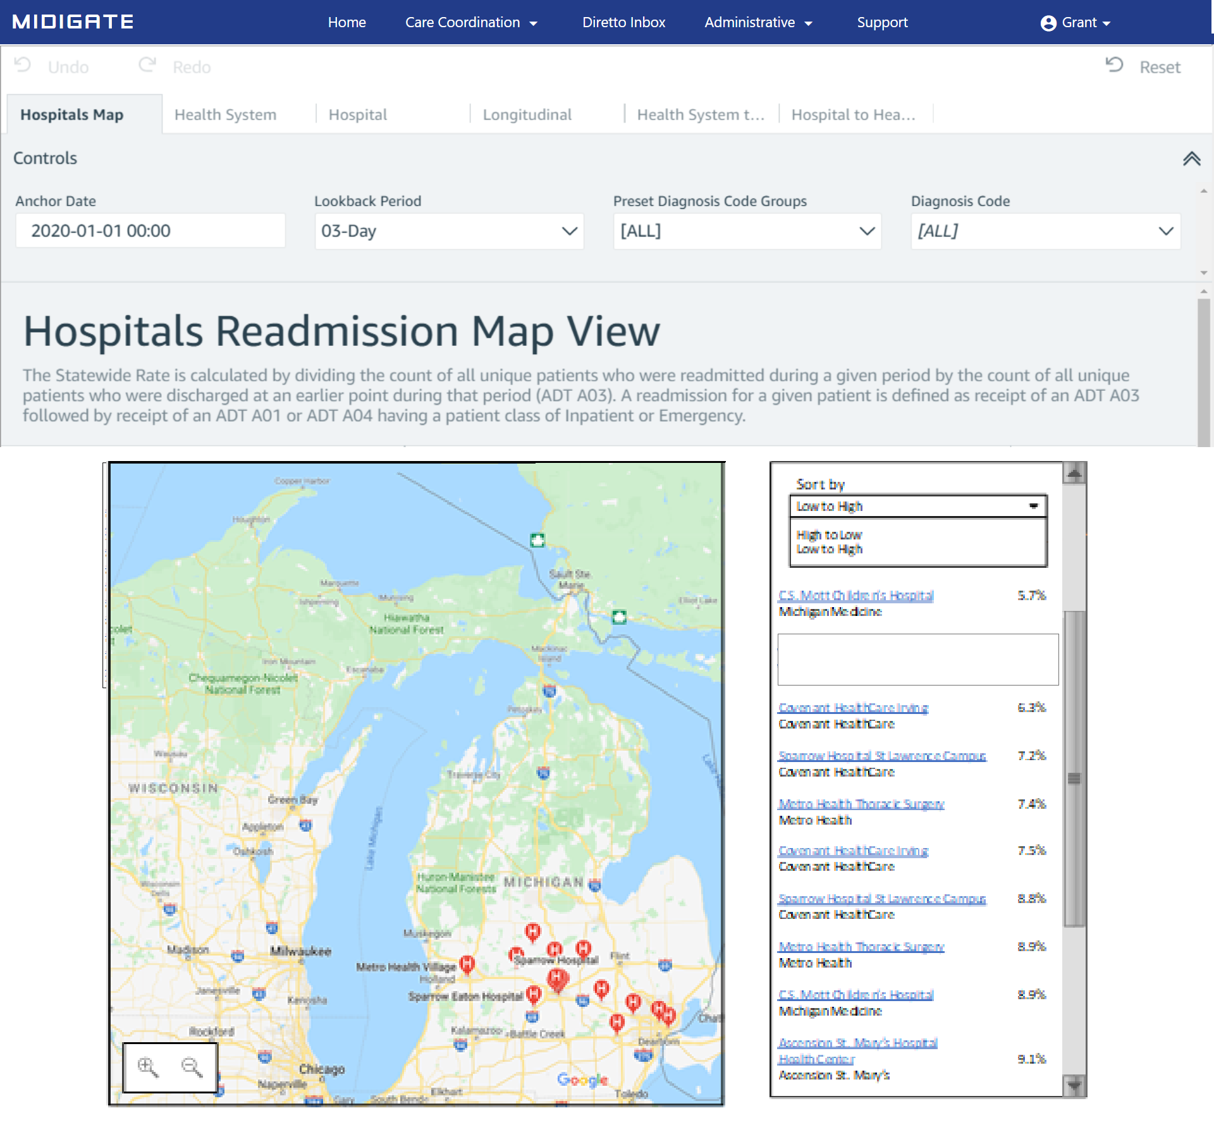Open C.S. Mott Children's Hospital 5.7% link
Viewport: 1214px width, 1132px height.
pos(856,595)
